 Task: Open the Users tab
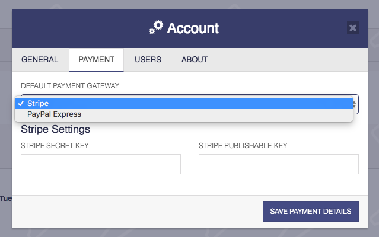point(148,59)
